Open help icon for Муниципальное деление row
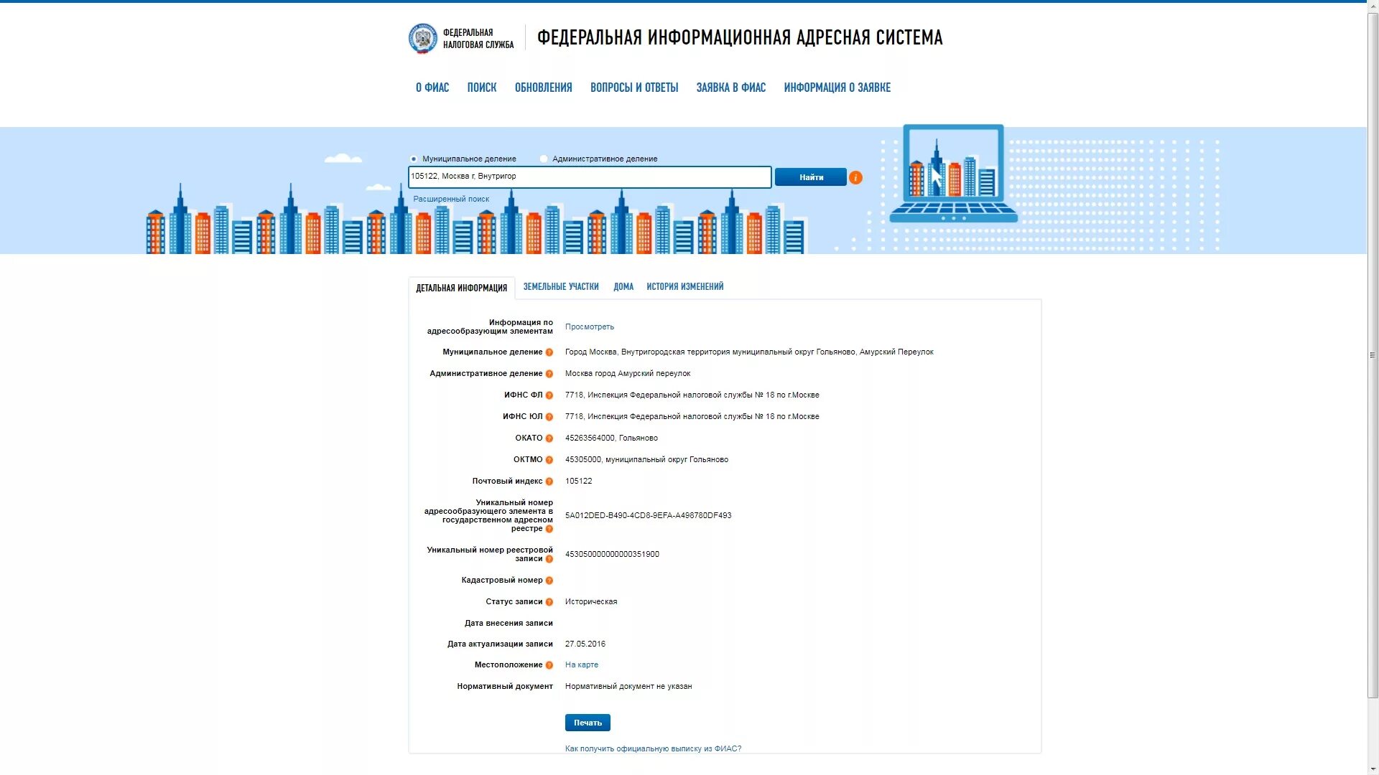This screenshot has height=775, width=1379. pos(549,352)
